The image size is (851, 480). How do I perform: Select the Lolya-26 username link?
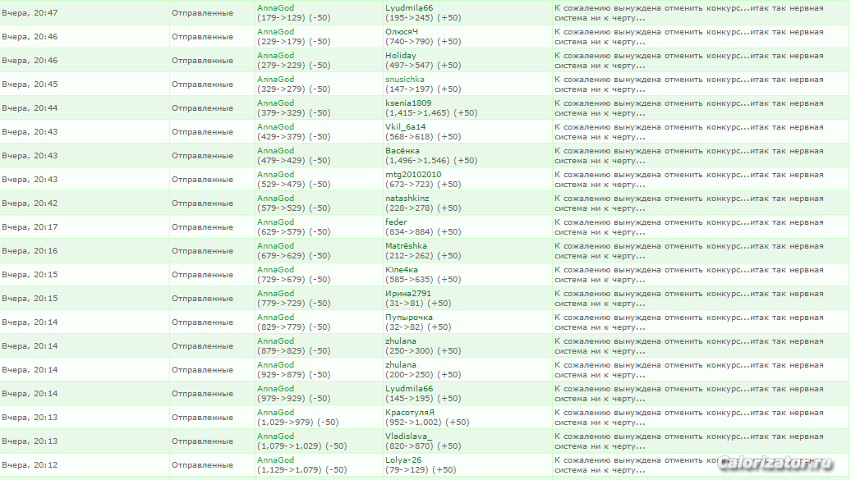(x=403, y=460)
